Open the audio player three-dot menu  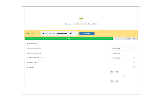pyautogui.click(x=75, y=33)
